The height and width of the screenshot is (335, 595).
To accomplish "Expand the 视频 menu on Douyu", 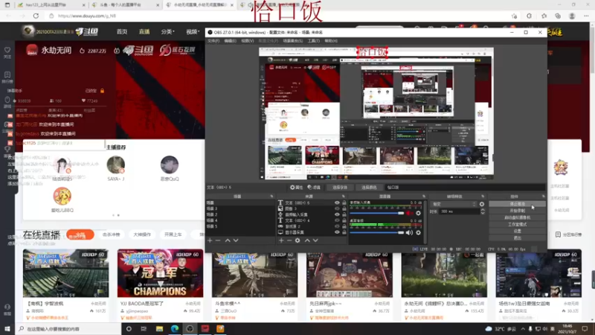I will pyautogui.click(x=193, y=32).
